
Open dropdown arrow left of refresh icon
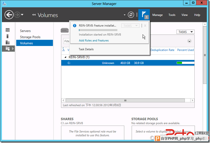coord(125,15)
